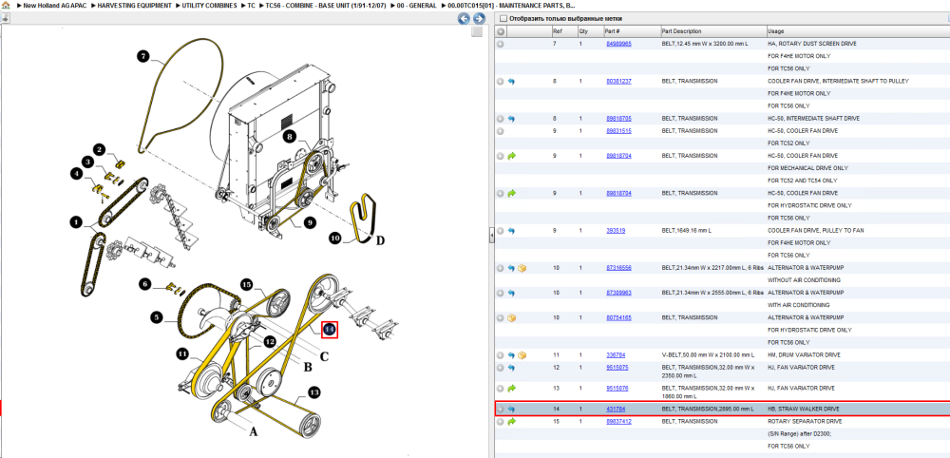Image resolution: width=950 pixels, height=458 pixels.
Task: Select callout 14 on the diagram
Action: coord(329,329)
